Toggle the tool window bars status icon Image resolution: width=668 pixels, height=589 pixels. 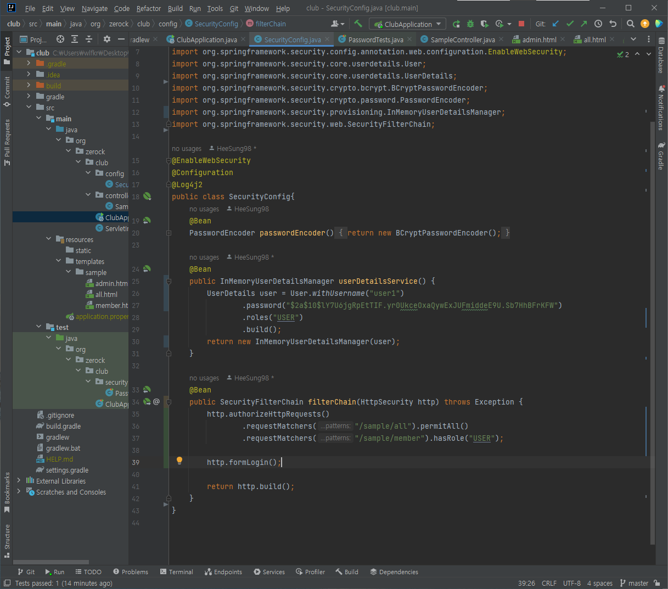(7, 583)
